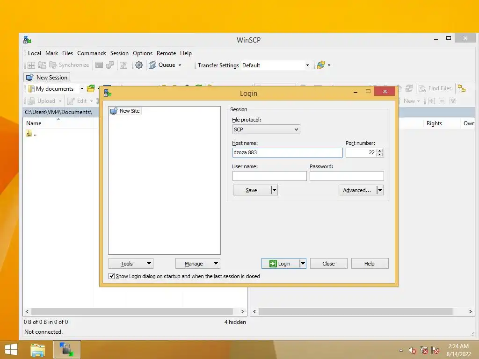Expand the Advanced button dropdown arrow
Viewport: 479px width, 359px height.
(x=380, y=190)
